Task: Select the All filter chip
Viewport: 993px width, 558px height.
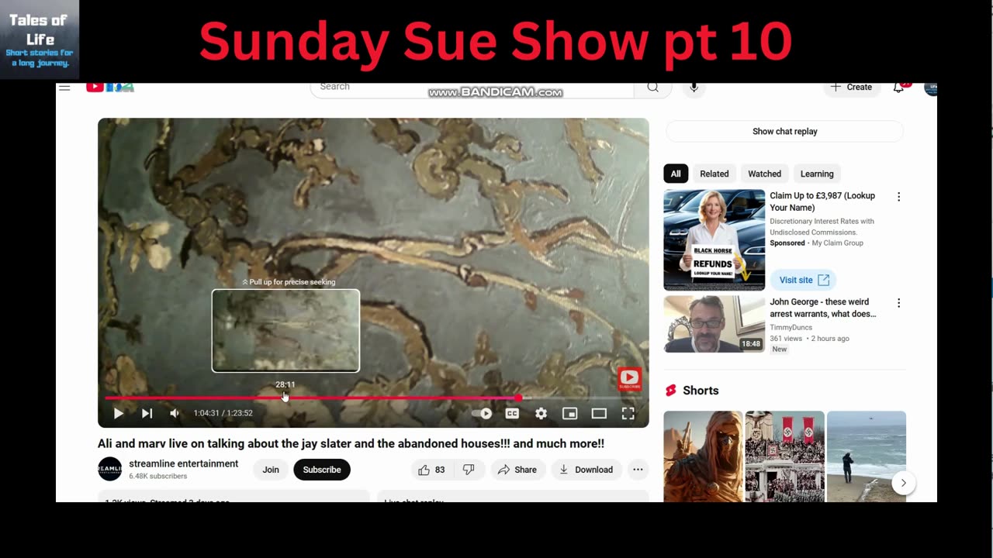Action: pos(676,174)
